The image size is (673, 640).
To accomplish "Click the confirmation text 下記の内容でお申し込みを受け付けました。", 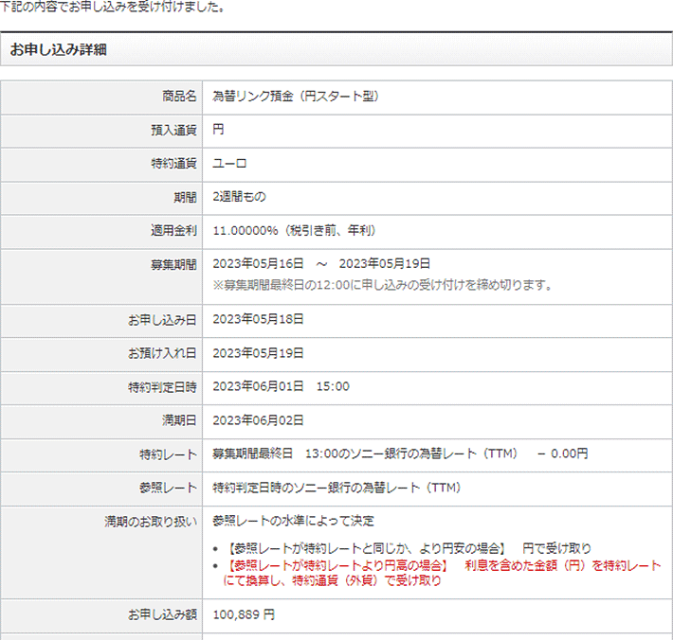I will [113, 7].
